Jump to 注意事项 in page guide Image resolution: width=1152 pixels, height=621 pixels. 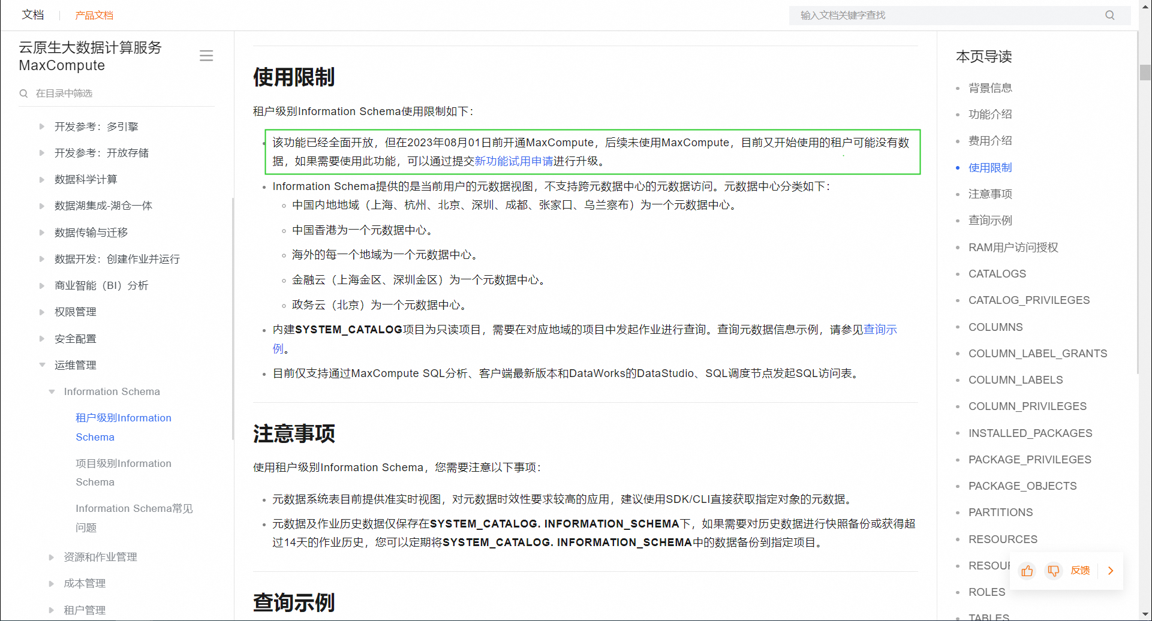coord(990,194)
